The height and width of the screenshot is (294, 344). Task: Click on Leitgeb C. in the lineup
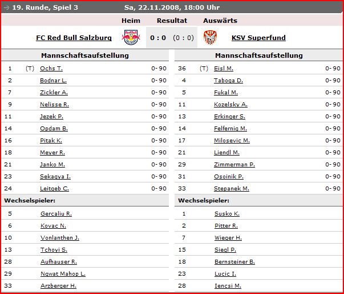(x=54, y=188)
